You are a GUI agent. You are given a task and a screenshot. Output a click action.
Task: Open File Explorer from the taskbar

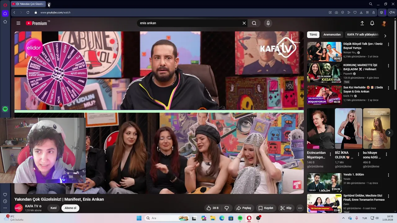point(213,218)
